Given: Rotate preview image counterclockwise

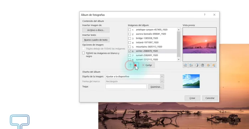Looking at the screenshot, I should point(185,65).
